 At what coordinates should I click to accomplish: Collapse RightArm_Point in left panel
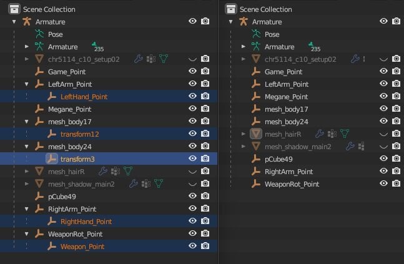pos(27,209)
